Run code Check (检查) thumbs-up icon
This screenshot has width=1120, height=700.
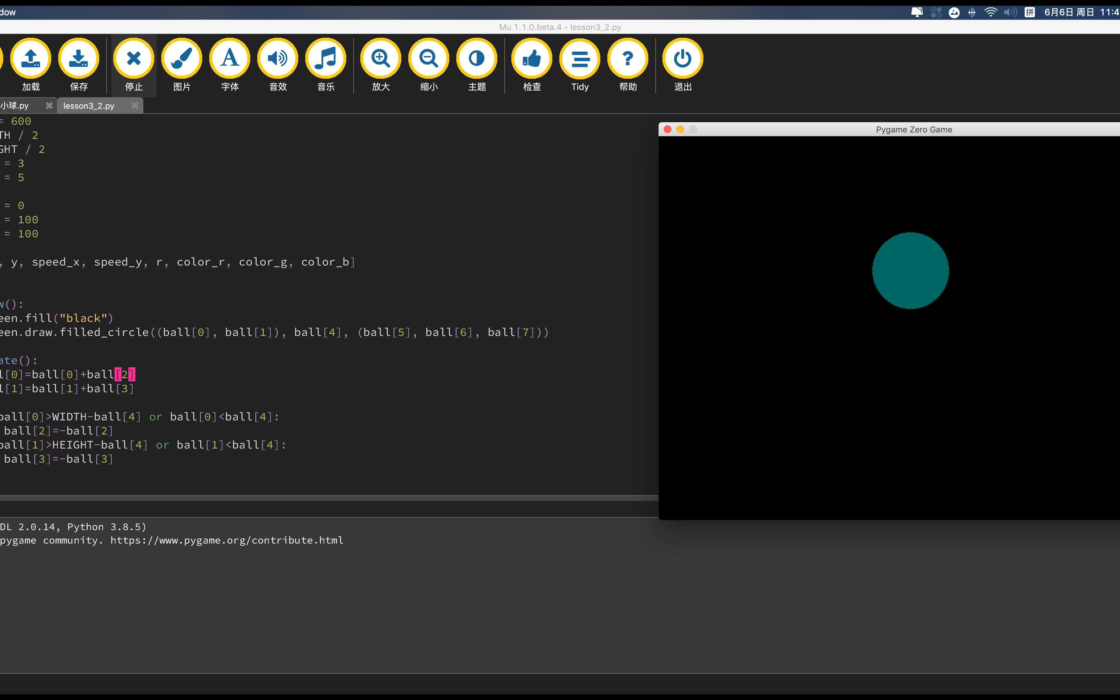click(532, 59)
